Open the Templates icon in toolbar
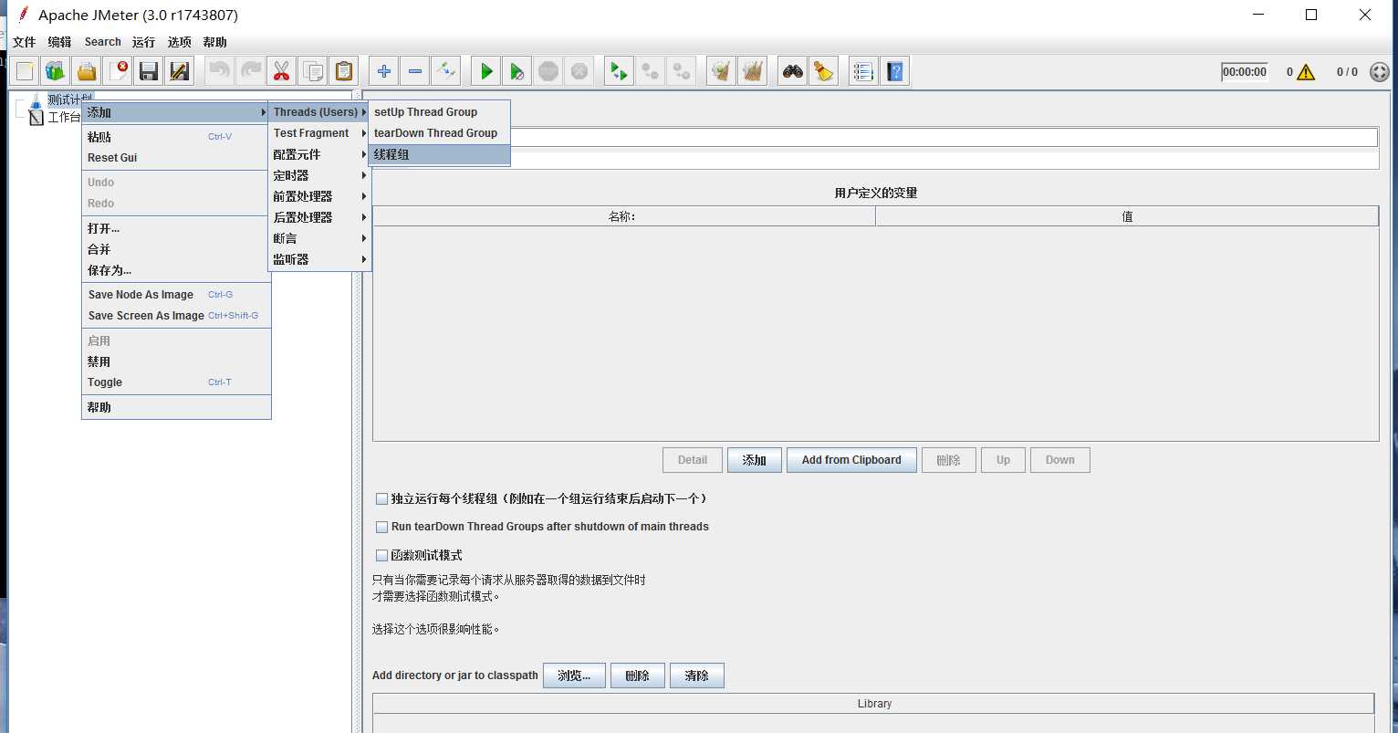 56,71
